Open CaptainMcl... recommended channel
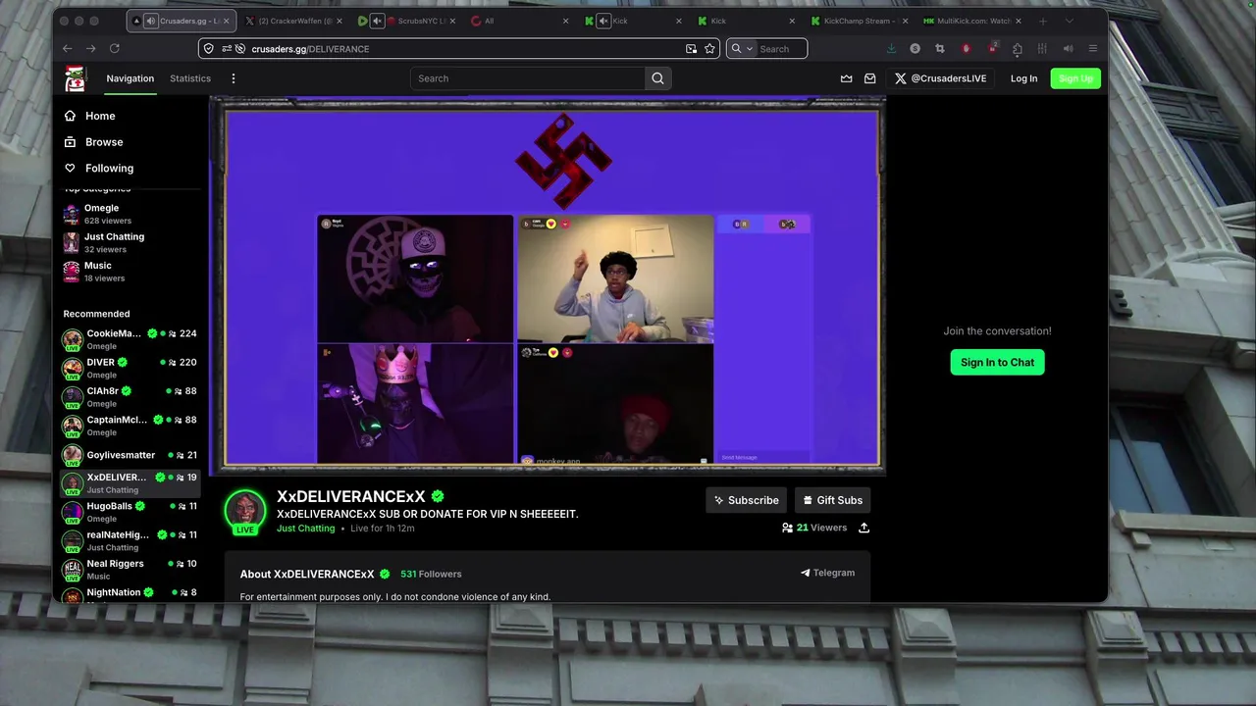This screenshot has height=706, width=1256. tap(130, 426)
